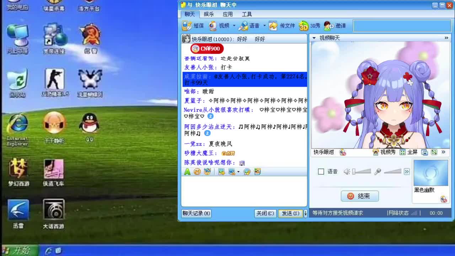
Task: Click the 结束 end call button
Action: point(360,196)
